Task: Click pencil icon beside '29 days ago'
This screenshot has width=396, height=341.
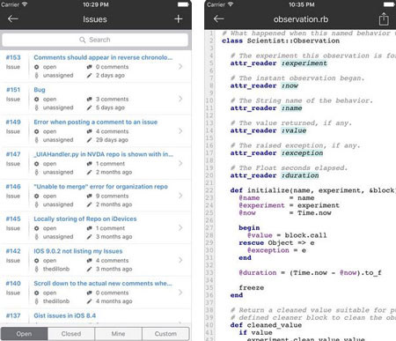Action: (x=90, y=140)
